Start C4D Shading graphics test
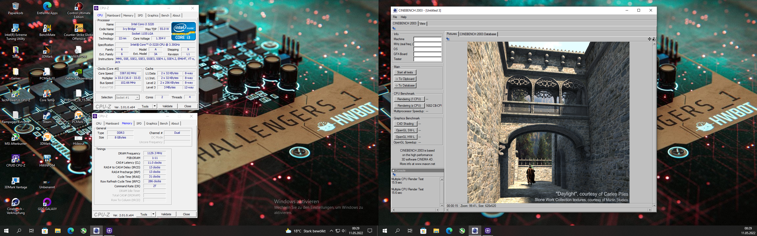 click(x=405, y=124)
